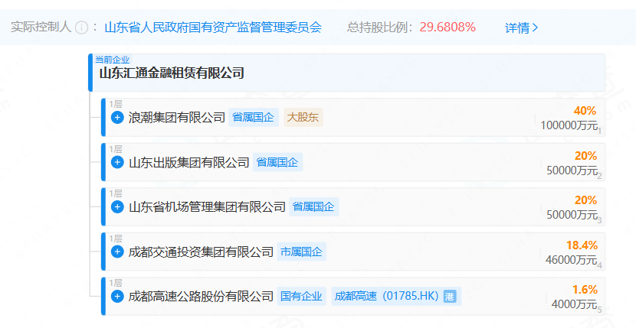This screenshot has width=636, height=328.
Task: Expand 成都高速公路股份有限公司 plus icon
Action: click(x=117, y=296)
